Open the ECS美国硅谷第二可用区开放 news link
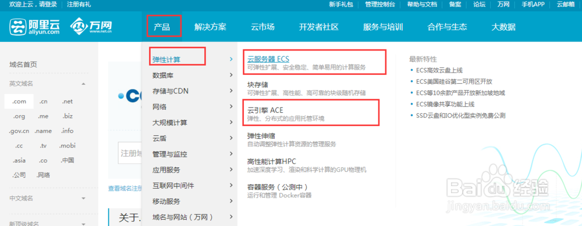Viewport: 582px width, 226px height. tap(454, 81)
